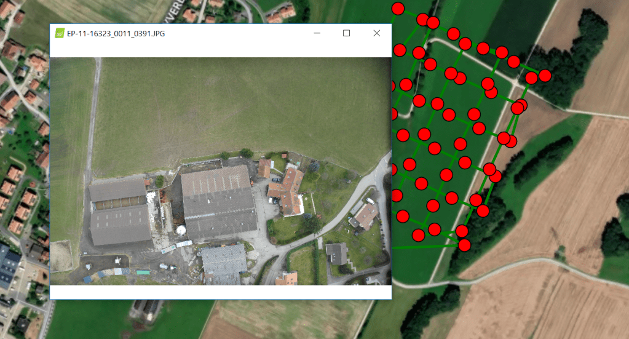Minimize the image viewer window
The height and width of the screenshot is (339, 629).
click(x=317, y=33)
